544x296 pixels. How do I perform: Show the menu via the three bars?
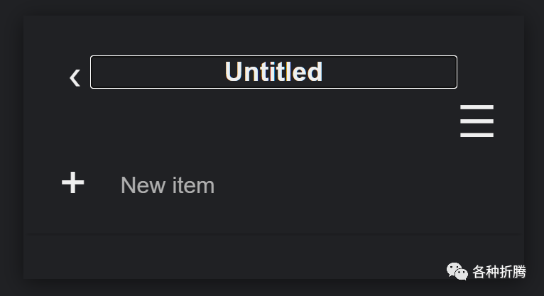point(477,121)
